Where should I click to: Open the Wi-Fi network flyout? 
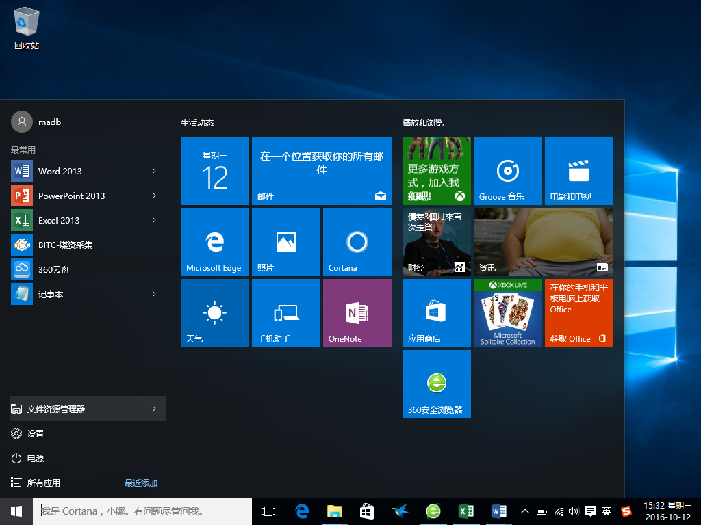click(559, 511)
